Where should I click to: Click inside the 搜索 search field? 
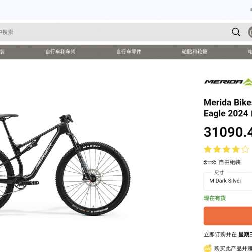tap(114, 32)
